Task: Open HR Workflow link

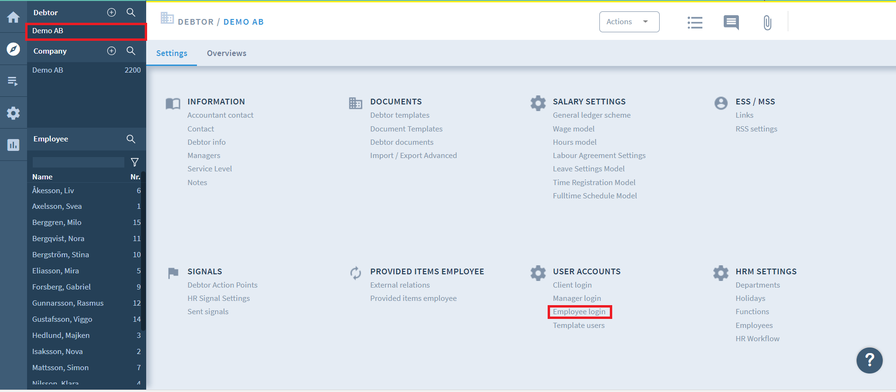Action: click(x=757, y=339)
